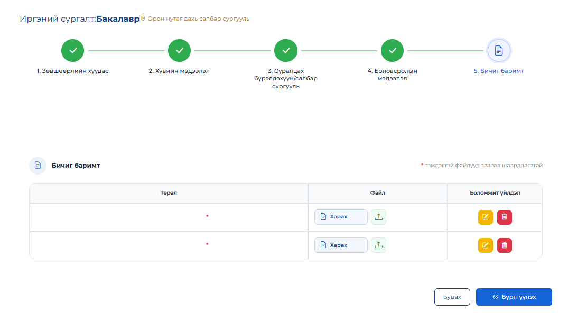The image size is (577, 330).
Task: Edit the second document row
Action: (486, 245)
